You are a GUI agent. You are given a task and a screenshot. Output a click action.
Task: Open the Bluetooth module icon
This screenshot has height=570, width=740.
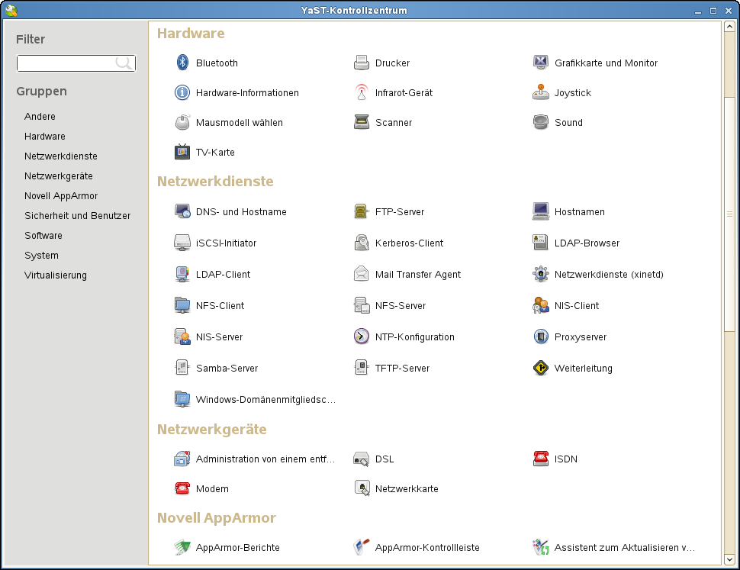coord(182,63)
